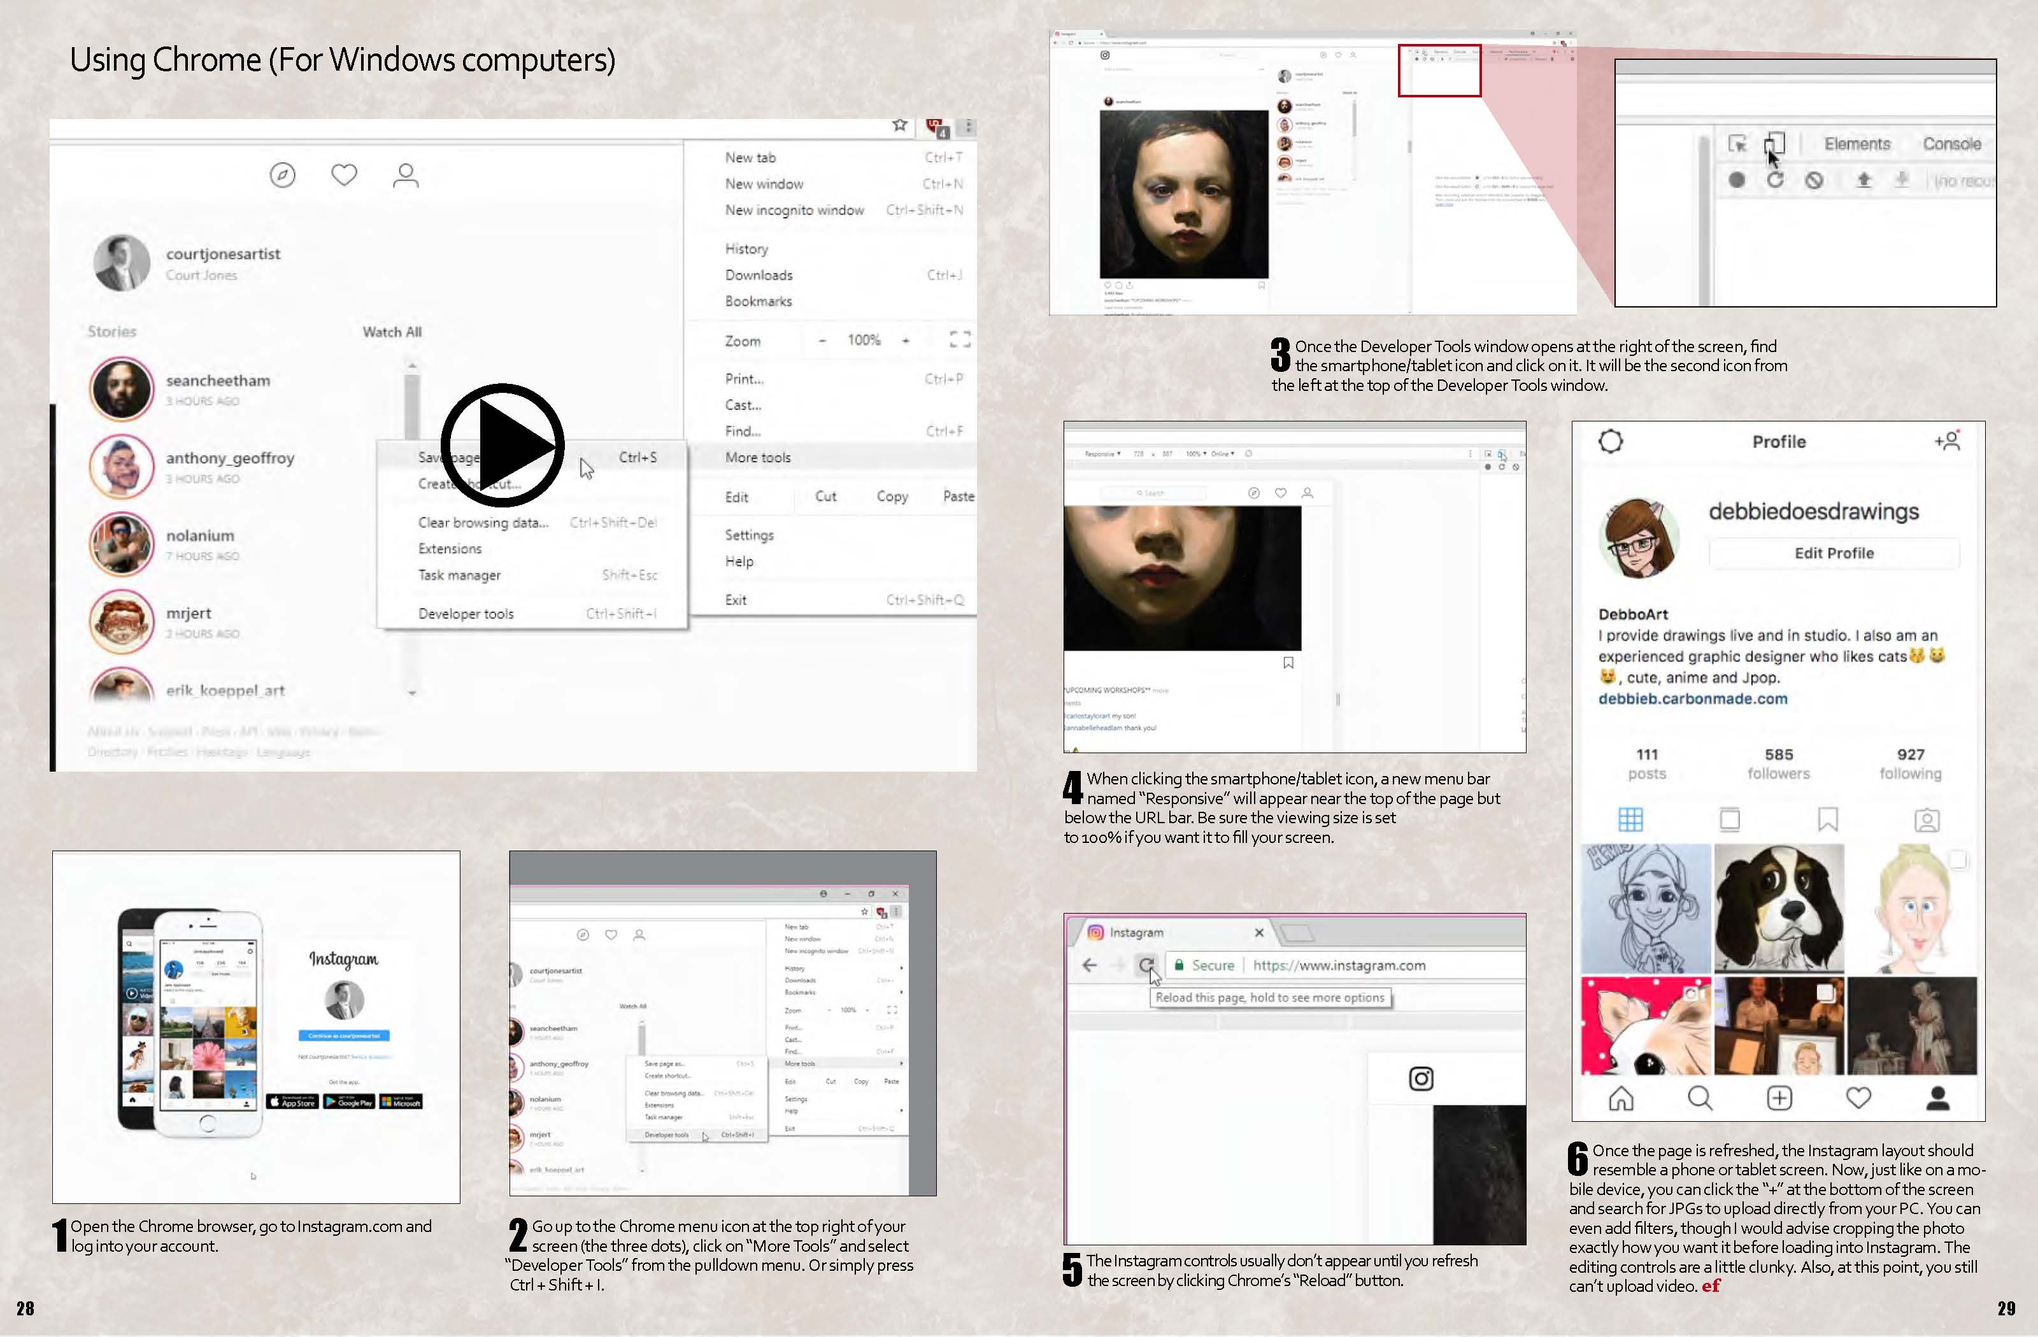Click the large play button overlay
This screenshot has width=2038, height=1337.
[x=502, y=445]
